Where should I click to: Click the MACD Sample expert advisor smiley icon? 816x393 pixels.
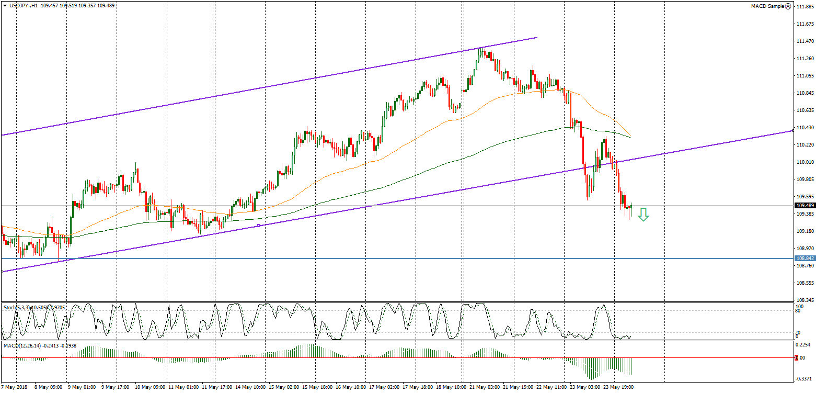788,6
